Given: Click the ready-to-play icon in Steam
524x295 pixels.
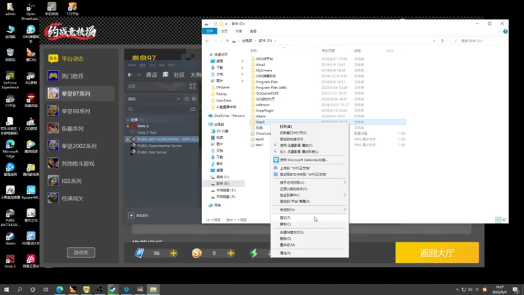Looking at the screenshot, I should [194, 99].
